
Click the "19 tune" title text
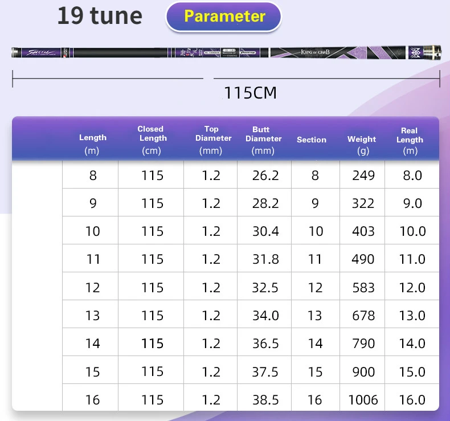pos(100,15)
